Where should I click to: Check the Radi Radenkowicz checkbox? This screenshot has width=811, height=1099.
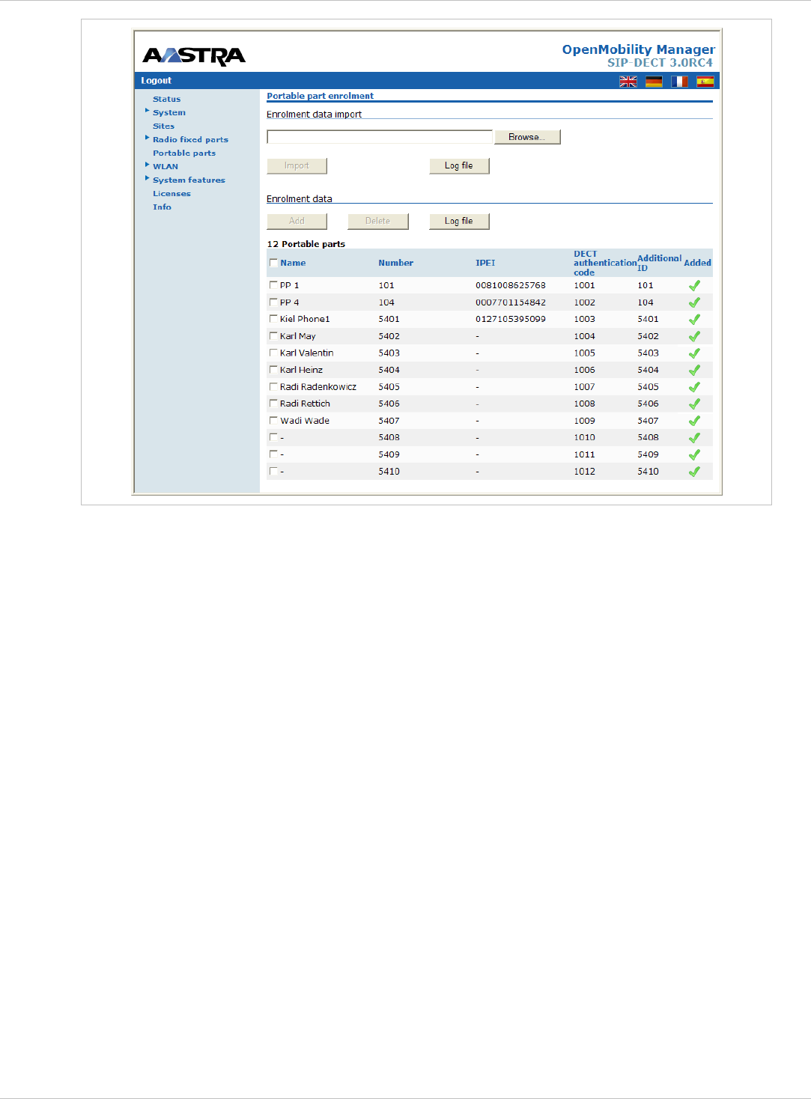coord(273,386)
